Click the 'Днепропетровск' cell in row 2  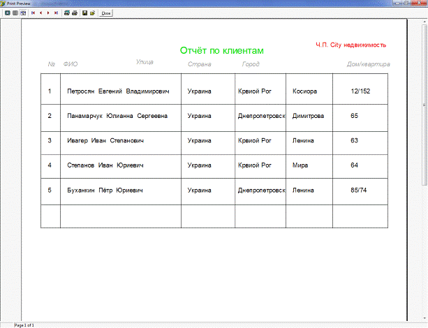tap(261, 116)
